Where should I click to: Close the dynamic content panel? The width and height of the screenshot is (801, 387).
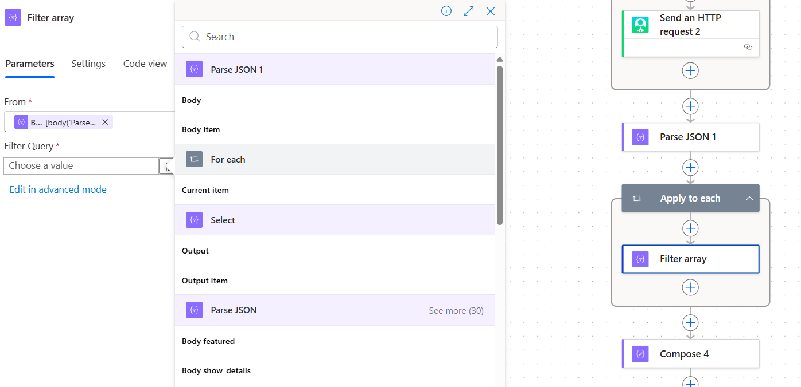[491, 11]
